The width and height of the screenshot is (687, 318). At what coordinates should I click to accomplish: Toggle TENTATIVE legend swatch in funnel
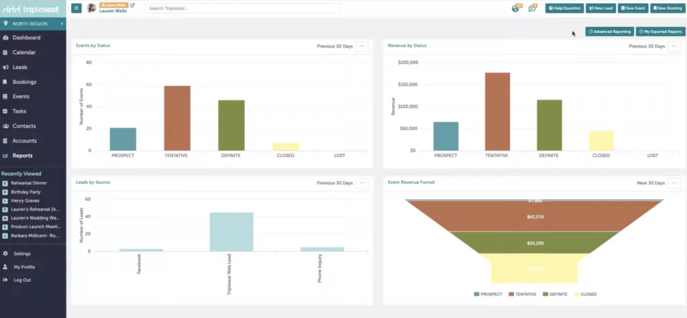511,295
